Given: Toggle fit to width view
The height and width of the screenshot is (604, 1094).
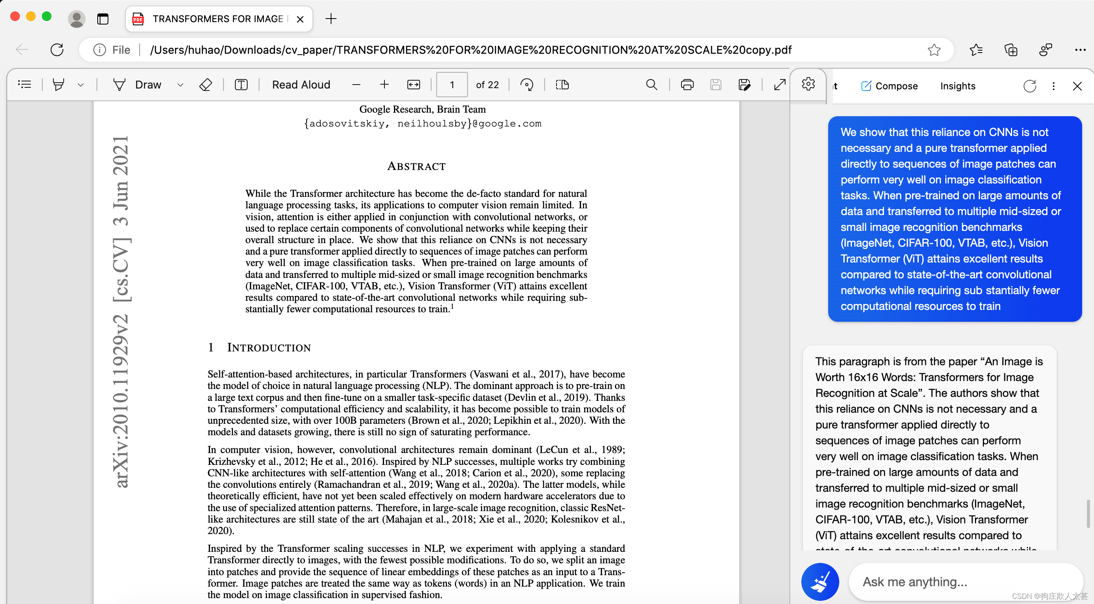Looking at the screenshot, I should (x=413, y=85).
